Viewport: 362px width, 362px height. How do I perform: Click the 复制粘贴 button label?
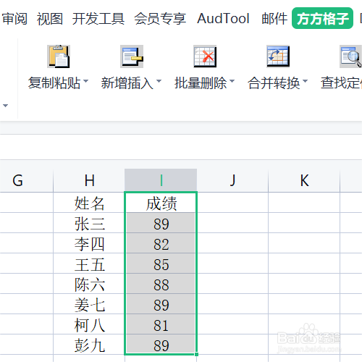(x=54, y=83)
